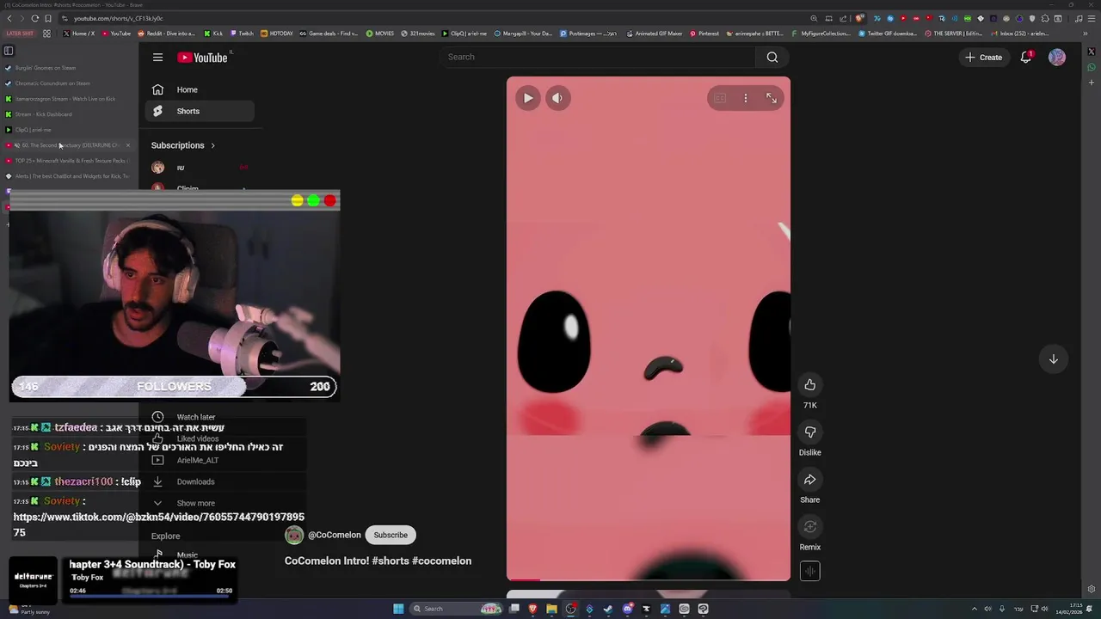Bookmark this page icon
This screenshot has height=619, width=1101.
tap(48, 18)
